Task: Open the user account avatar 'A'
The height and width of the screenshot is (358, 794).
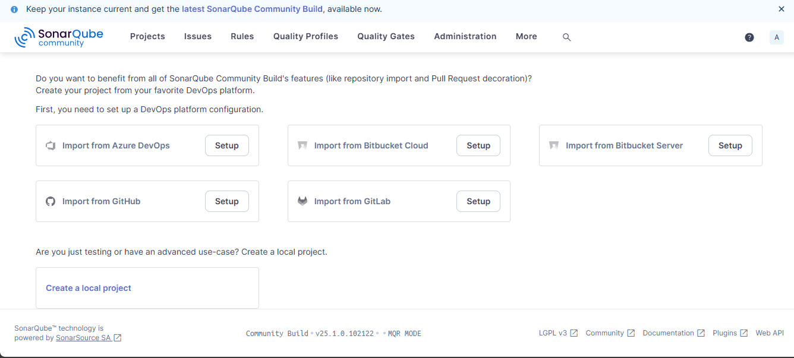Action: (x=776, y=37)
